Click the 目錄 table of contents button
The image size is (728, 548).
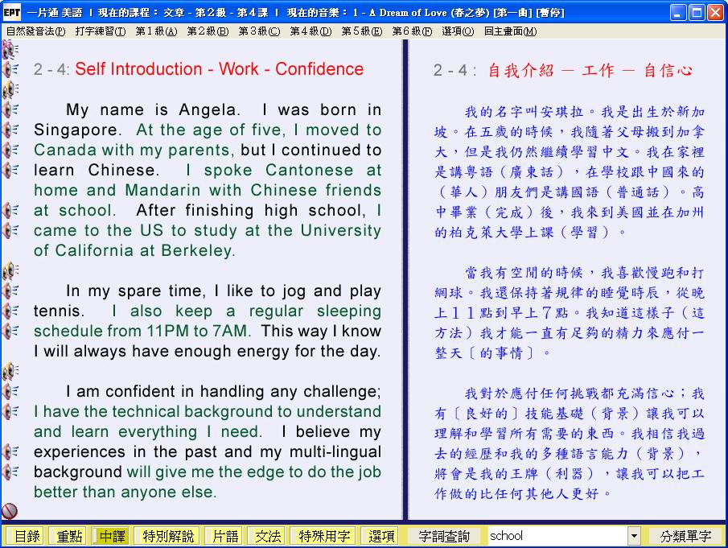[x=26, y=536]
